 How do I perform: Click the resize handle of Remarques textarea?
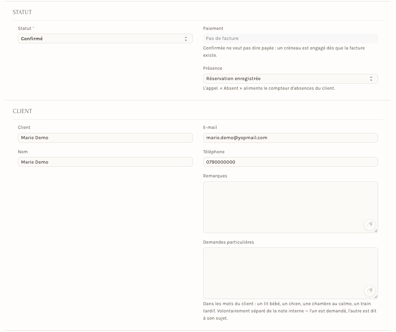[x=376, y=231]
